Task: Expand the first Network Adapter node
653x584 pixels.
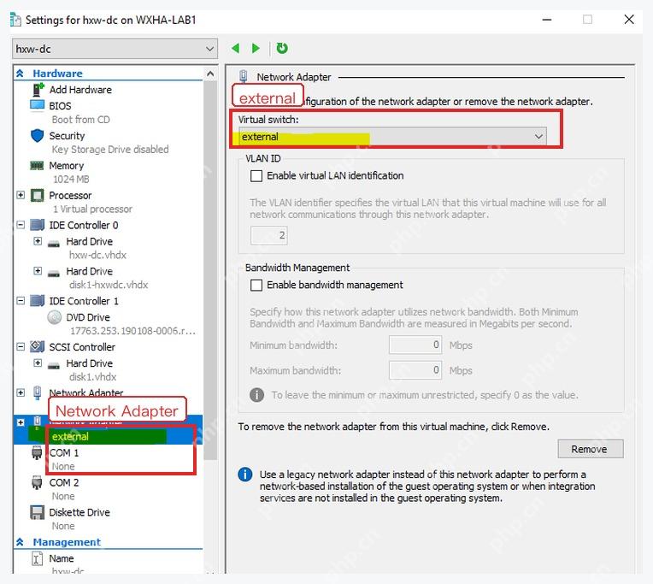Action: [x=21, y=392]
